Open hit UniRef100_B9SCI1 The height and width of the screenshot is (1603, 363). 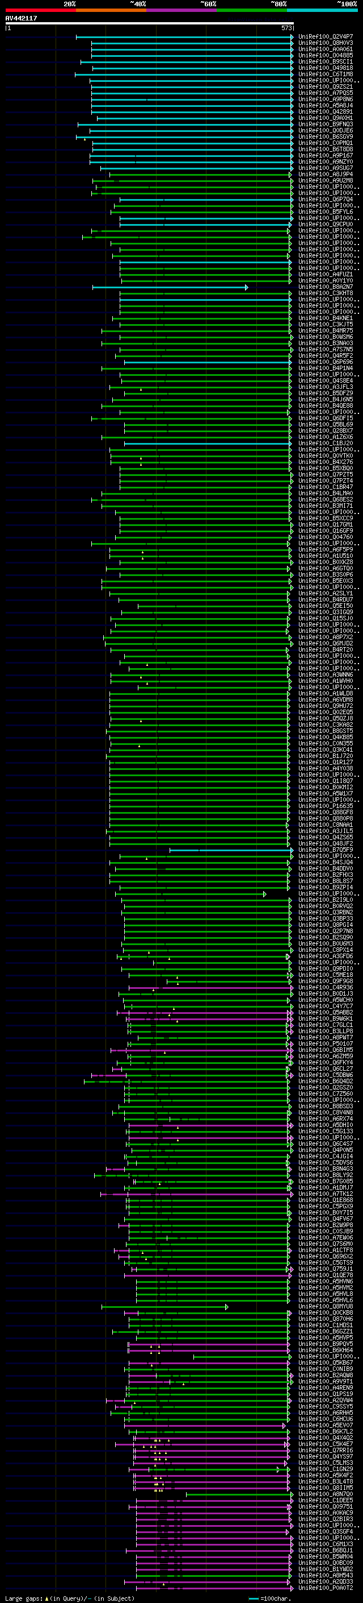click(x=326, y=61)
